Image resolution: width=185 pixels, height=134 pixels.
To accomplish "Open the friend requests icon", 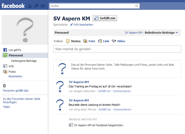I will coord(30,6).
